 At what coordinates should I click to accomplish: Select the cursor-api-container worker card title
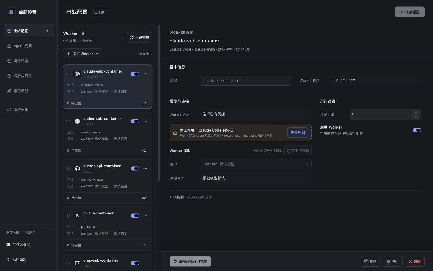pos(102,166)
